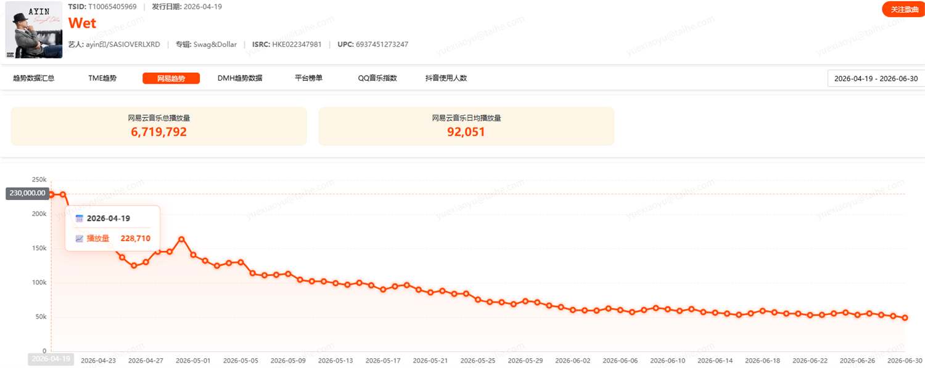Click the Wet album cover thumbnail

coord(34,30)
